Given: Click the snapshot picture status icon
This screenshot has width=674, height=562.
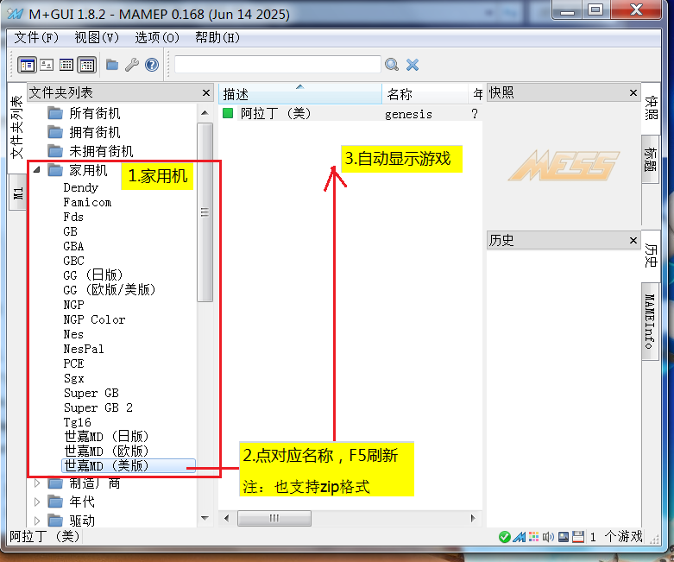Looking at the screenshot, I should point(564,537).
